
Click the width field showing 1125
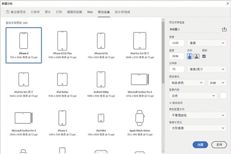177,43
